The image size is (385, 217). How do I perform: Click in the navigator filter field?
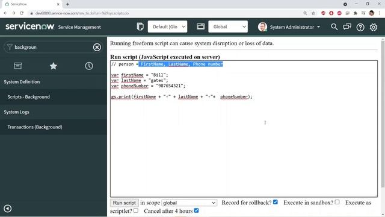(53, 47)
